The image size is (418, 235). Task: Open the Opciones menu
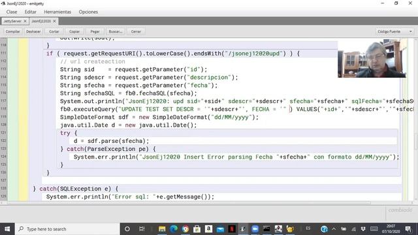88,12
